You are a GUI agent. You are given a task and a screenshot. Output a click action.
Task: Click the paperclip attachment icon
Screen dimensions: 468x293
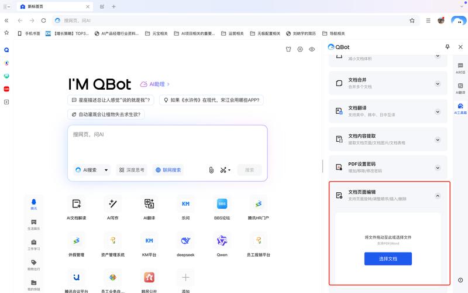(211, 170)
